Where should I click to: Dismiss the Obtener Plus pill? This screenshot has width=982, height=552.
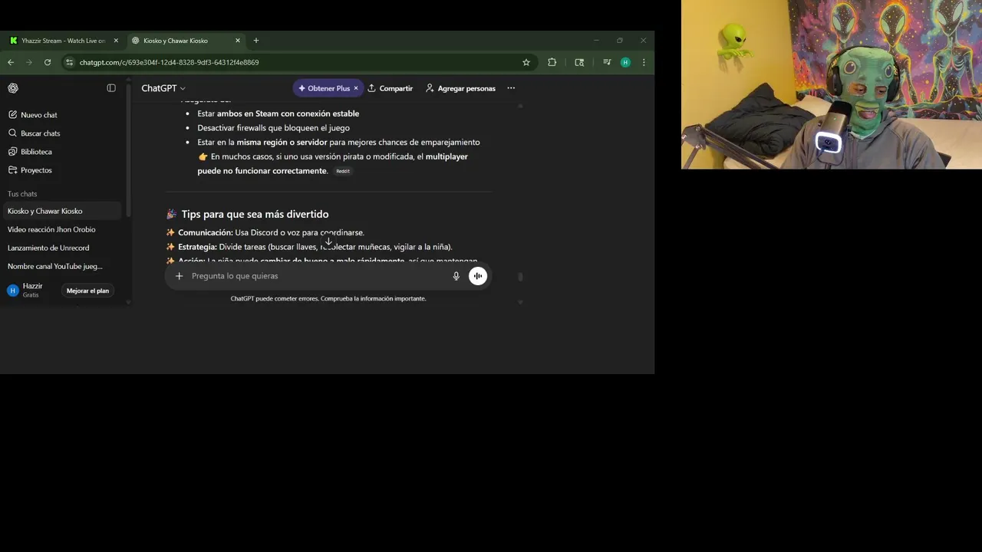(356, 88)
